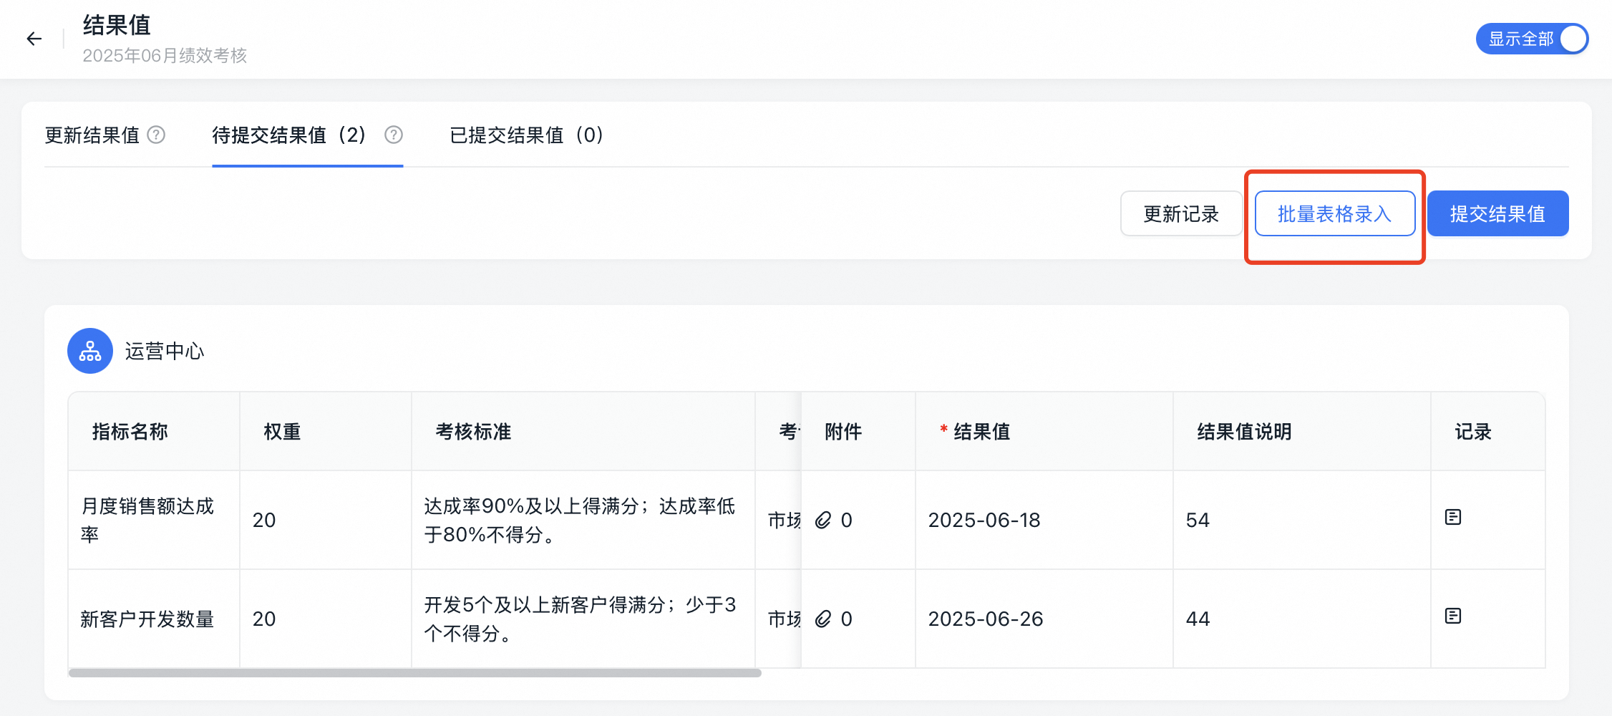This screenshot has width=1612, height=716.
Task: Click help icon beside 待提交结果值 tab
Action: coord(394,135)
